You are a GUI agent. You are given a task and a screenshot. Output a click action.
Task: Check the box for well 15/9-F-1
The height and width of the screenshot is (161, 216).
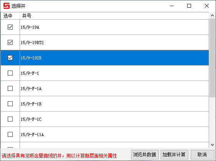pyautogui.click(x=10, y=73)
